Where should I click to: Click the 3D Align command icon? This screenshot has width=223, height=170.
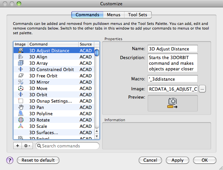[x=21, y=57]
